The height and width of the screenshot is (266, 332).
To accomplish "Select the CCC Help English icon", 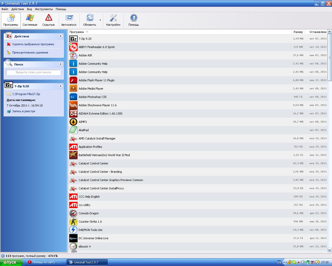I will [x=73, y=197].
